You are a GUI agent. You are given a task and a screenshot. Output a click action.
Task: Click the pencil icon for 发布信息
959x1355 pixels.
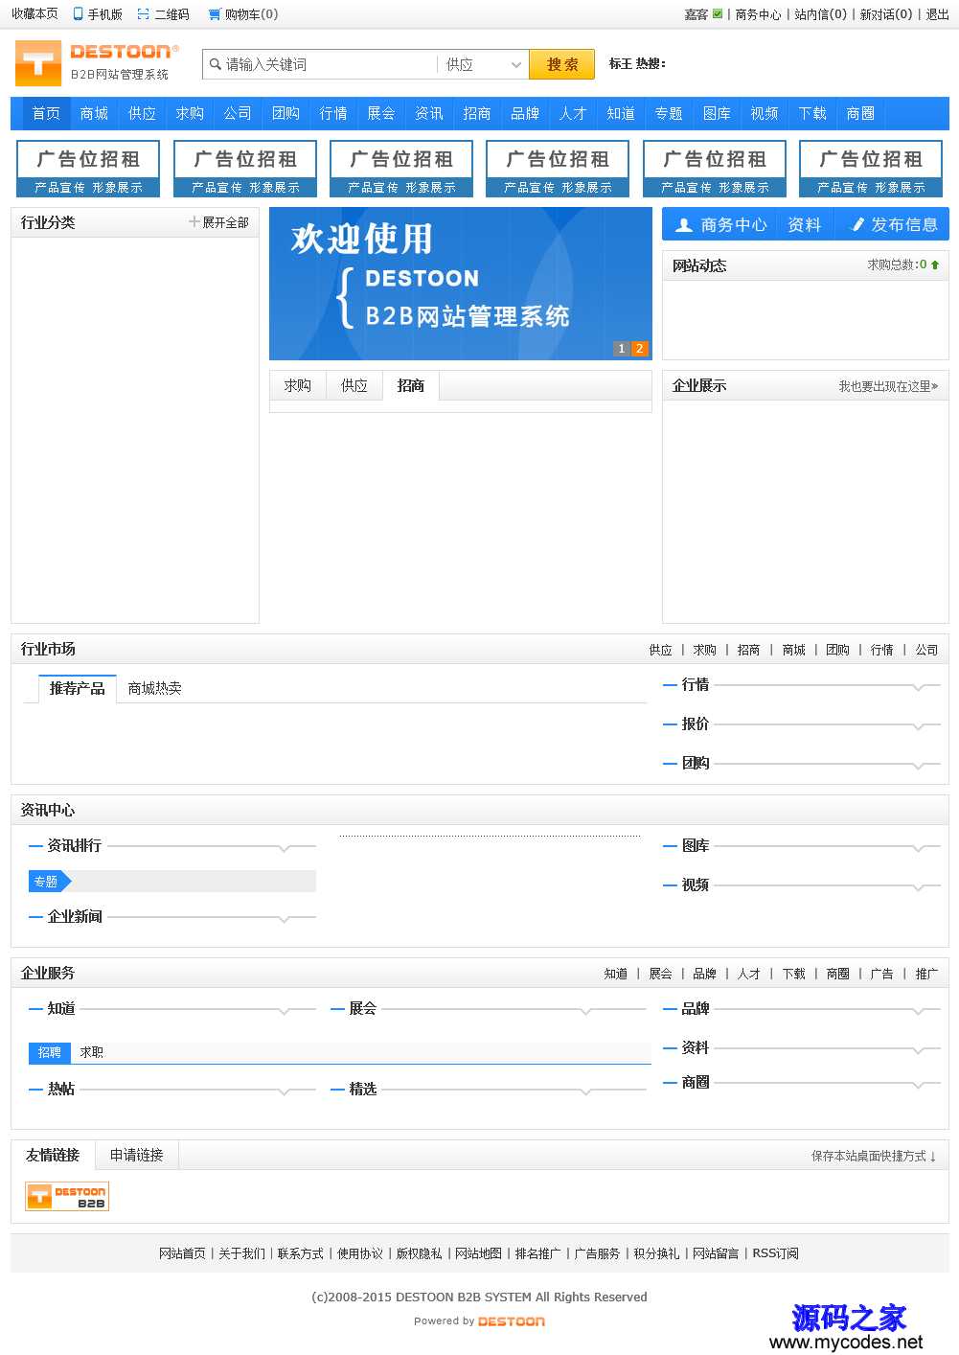pos(858,225)
